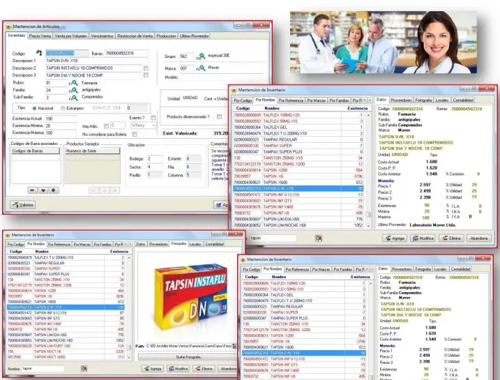Open the Restriccion de Venta tab
Image resolution: width=500 pixels, height=380 pixels.
point(135,36)
